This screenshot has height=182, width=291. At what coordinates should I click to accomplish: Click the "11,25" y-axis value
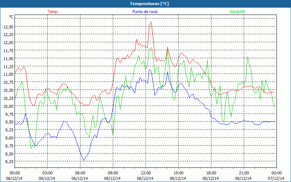pos(8,67)
